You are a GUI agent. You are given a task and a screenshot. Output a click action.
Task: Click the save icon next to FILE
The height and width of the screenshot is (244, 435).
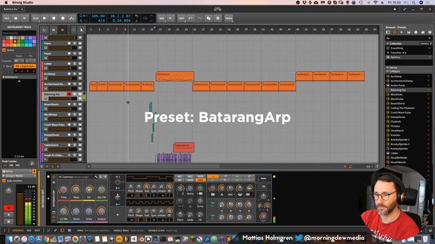16,18
